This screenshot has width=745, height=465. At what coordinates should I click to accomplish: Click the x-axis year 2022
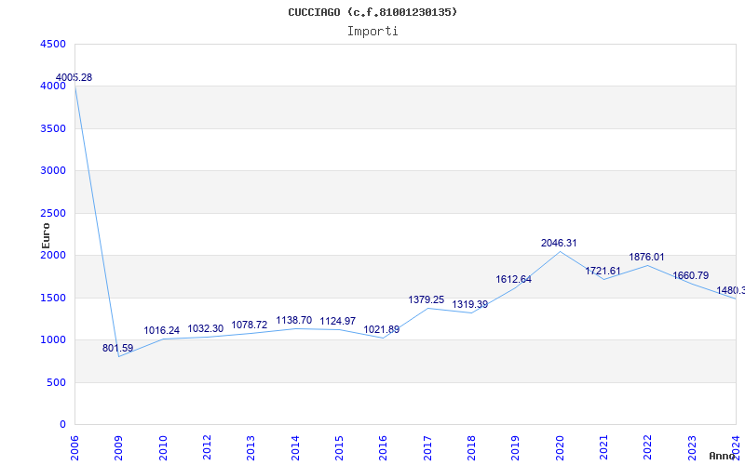click(x=647, y=447)
